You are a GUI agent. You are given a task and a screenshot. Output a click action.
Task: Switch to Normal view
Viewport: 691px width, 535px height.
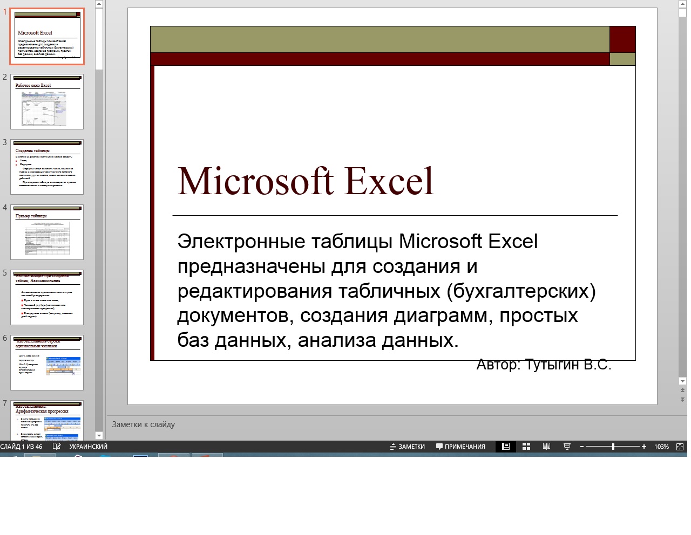pos(506,447)
